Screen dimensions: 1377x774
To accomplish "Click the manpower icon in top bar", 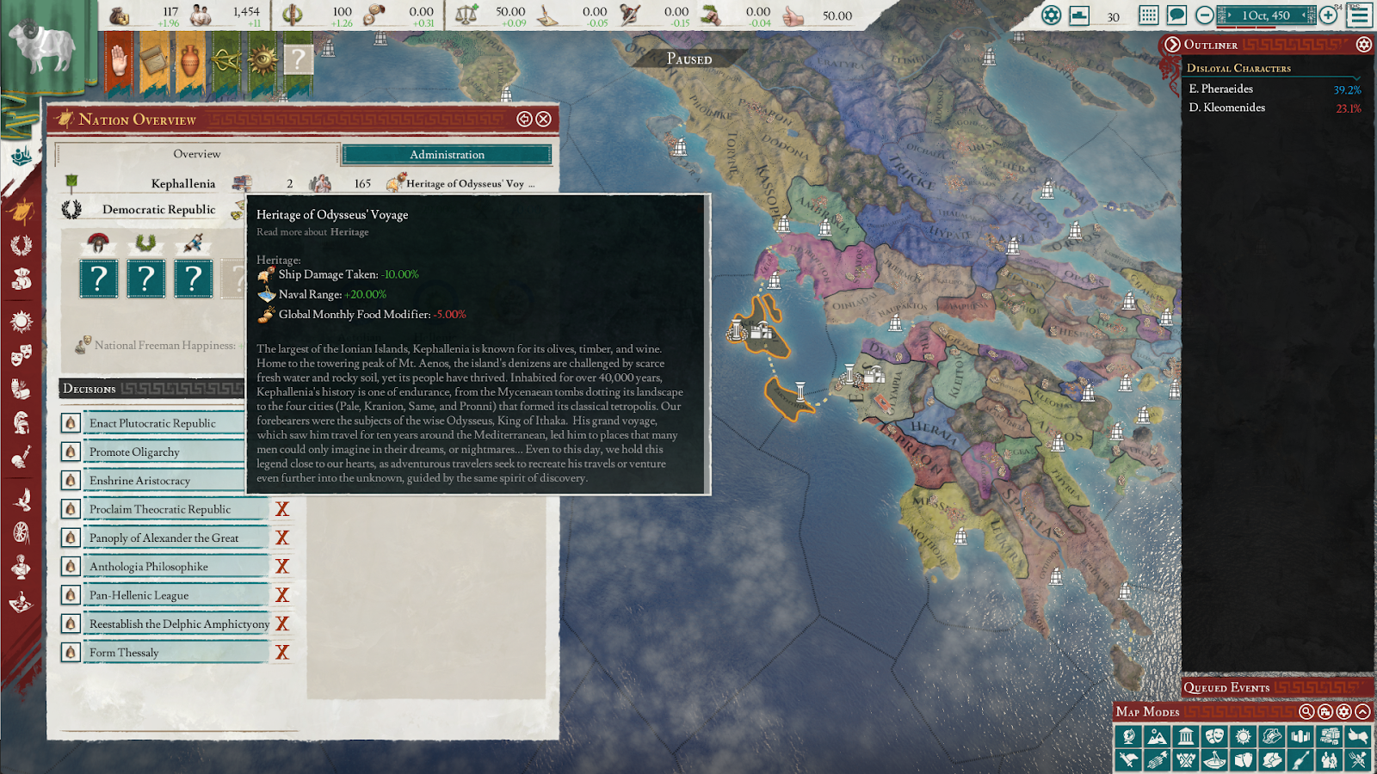I will click(201, 15).
